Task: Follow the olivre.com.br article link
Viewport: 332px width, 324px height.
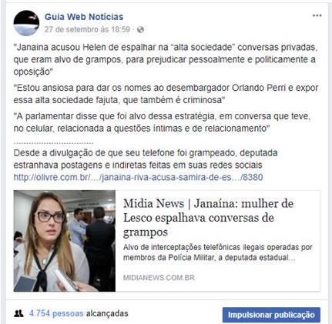Action: point(138,177)
